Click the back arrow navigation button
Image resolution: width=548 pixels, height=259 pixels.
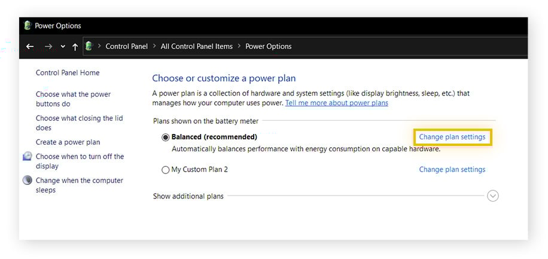pyautogui.click(x=30, y=47)
